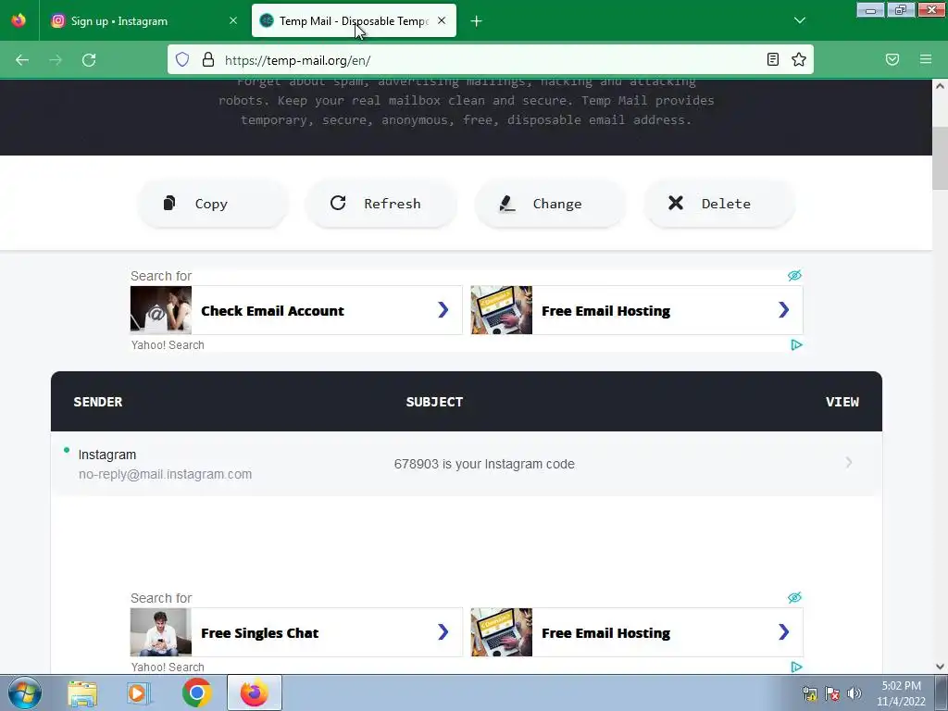Open the Free Singles Chat ad
Image resolution: width=948 pixels, height=711 pixels.
click(296, 632)
